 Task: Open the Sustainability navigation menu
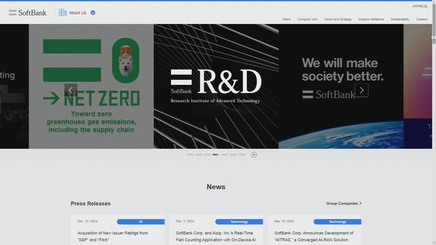(x=400, y=19)
